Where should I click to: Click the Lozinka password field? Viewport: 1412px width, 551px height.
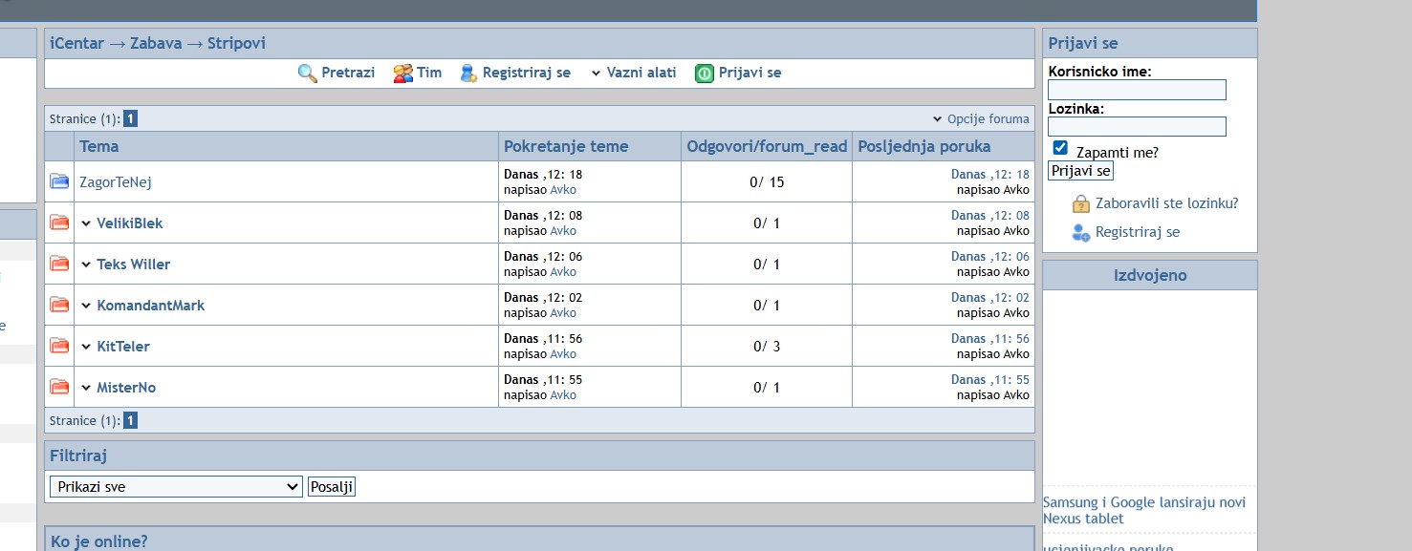click(x=1137, y=126)
